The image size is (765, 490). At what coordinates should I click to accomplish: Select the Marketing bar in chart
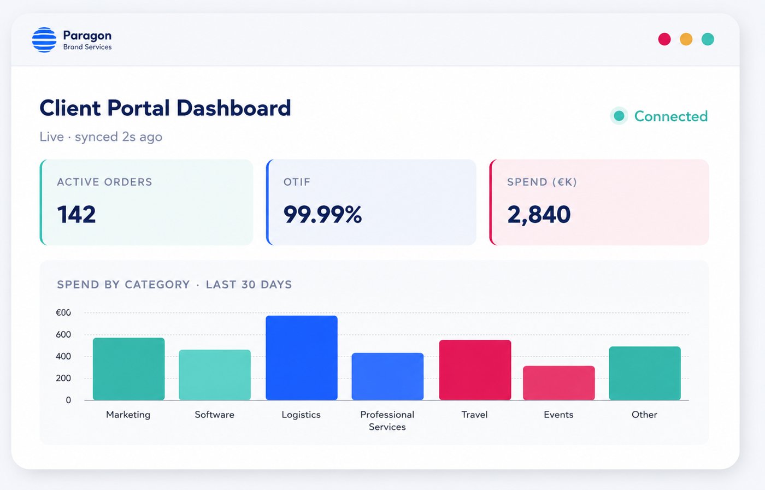click(x=129, y=369)
